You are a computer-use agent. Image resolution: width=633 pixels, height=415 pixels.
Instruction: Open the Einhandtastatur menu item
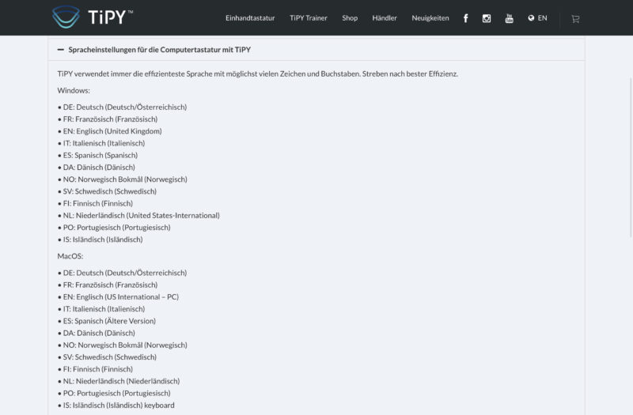[x=250, y=17]
